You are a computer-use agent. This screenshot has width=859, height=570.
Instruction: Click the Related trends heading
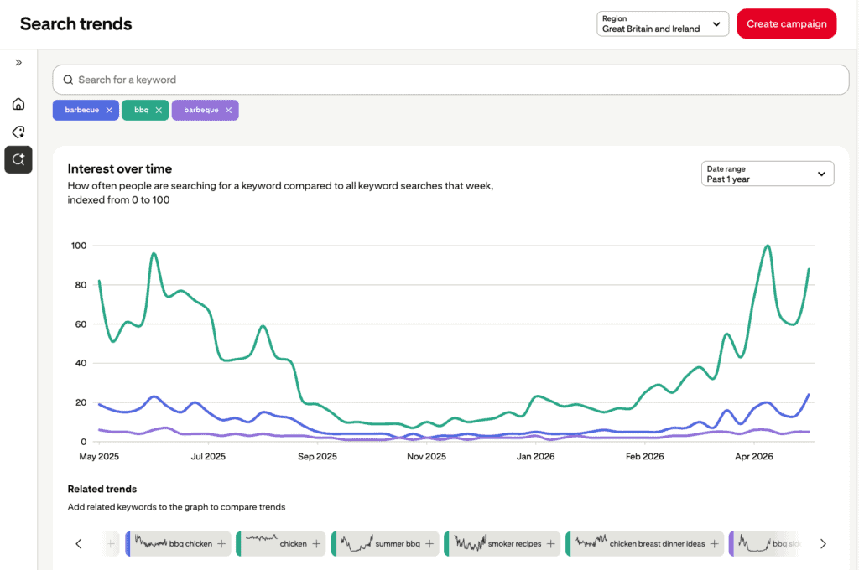tap(102, 489)
